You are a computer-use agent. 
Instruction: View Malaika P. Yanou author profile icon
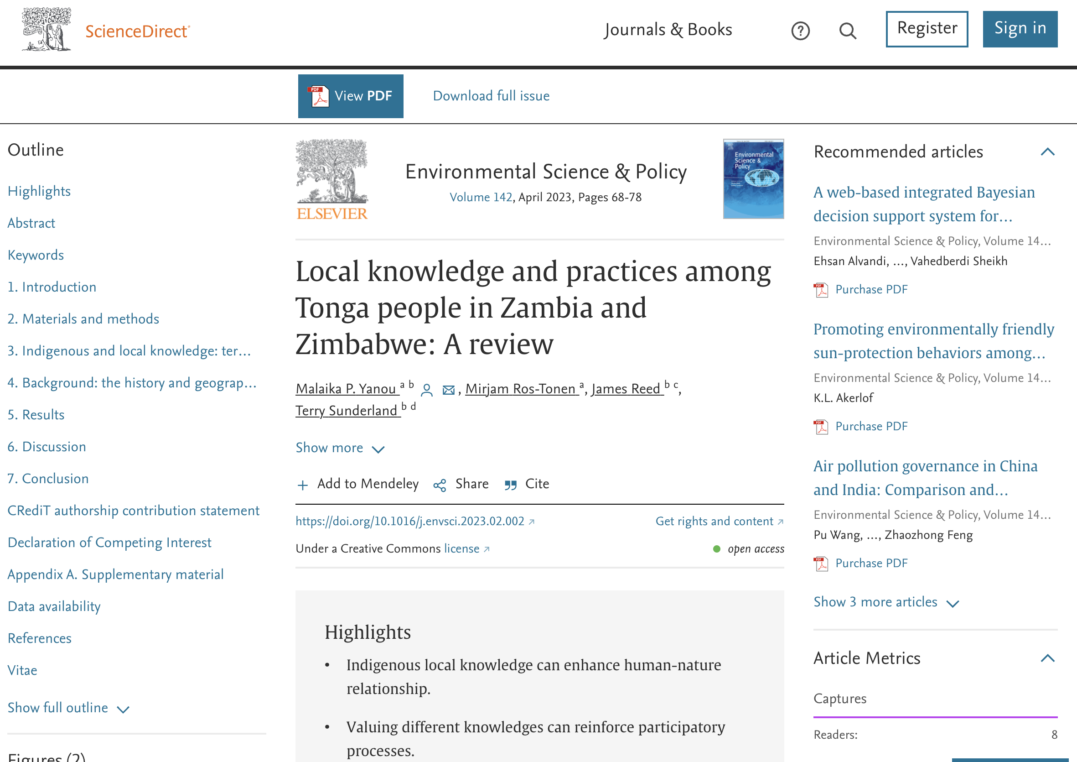pos(426,390)
